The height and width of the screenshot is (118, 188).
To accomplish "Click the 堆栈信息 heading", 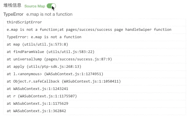I will pyautogui.click(x=12, y=6).
